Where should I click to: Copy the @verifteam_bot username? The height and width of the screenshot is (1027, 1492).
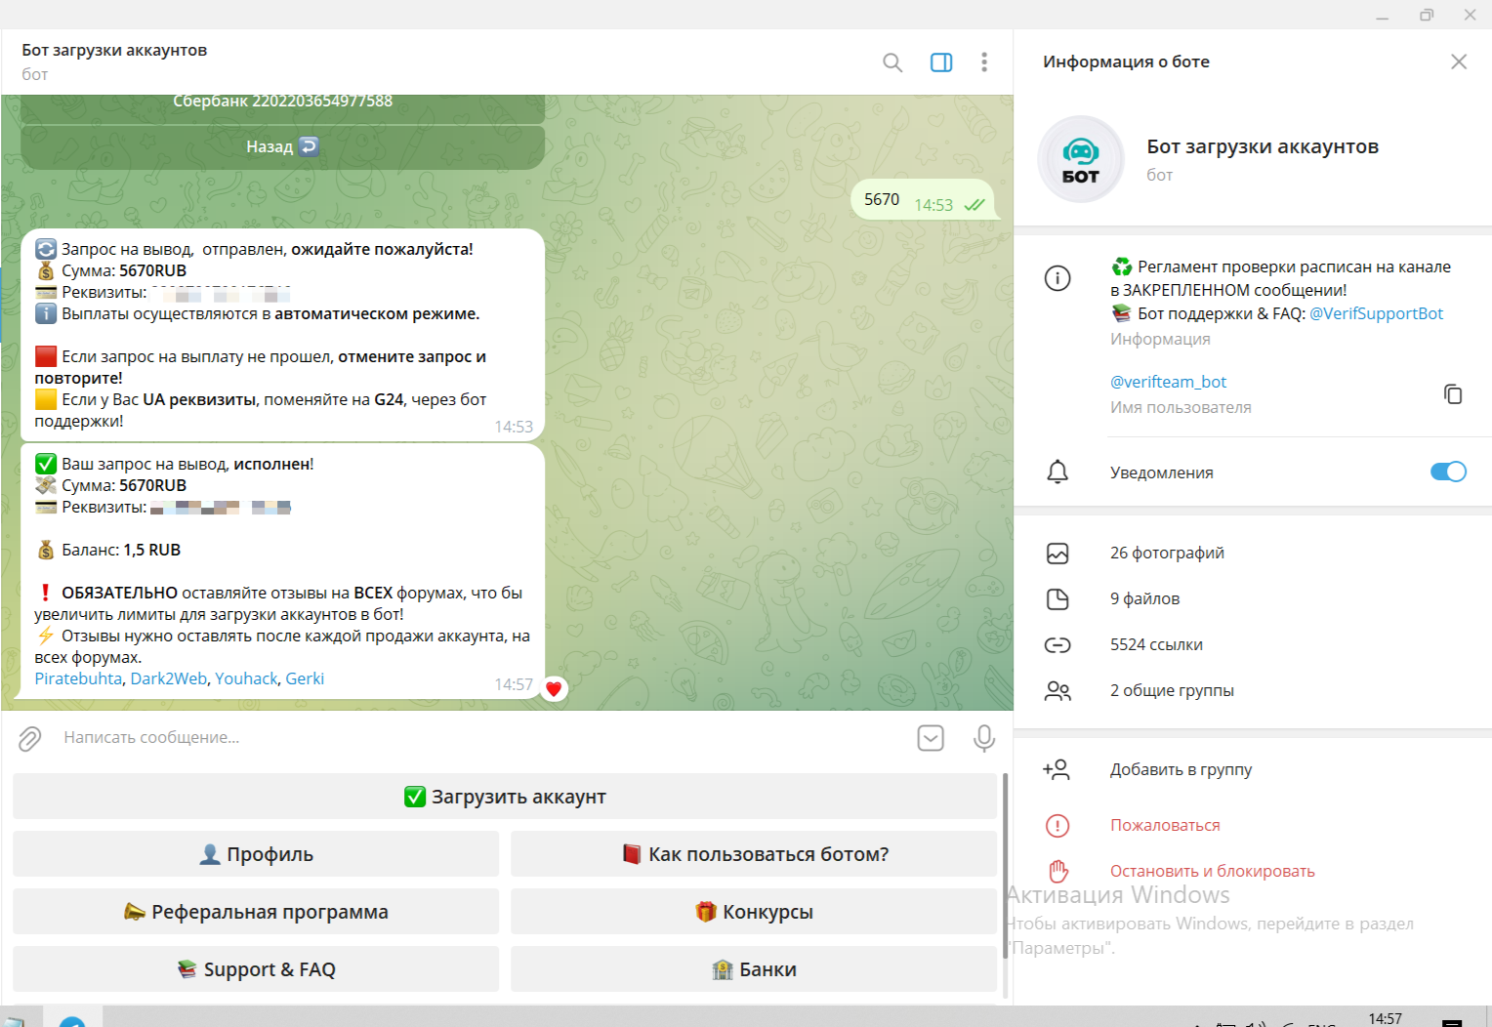click(x=1452, y=393)
